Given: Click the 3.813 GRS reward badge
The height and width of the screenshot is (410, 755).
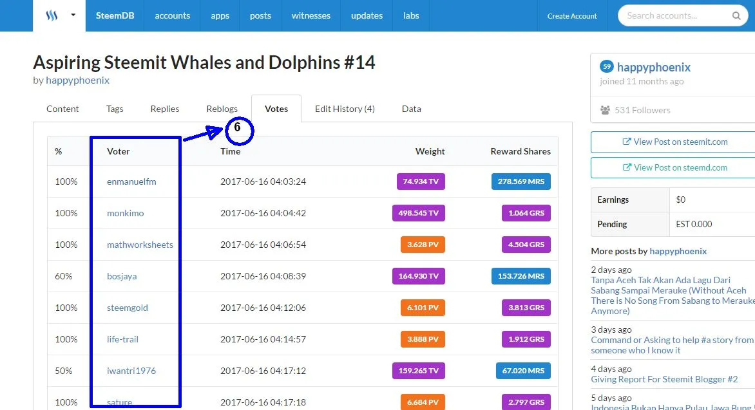Looking at the screenshot, I should click(x=526, y=308).
